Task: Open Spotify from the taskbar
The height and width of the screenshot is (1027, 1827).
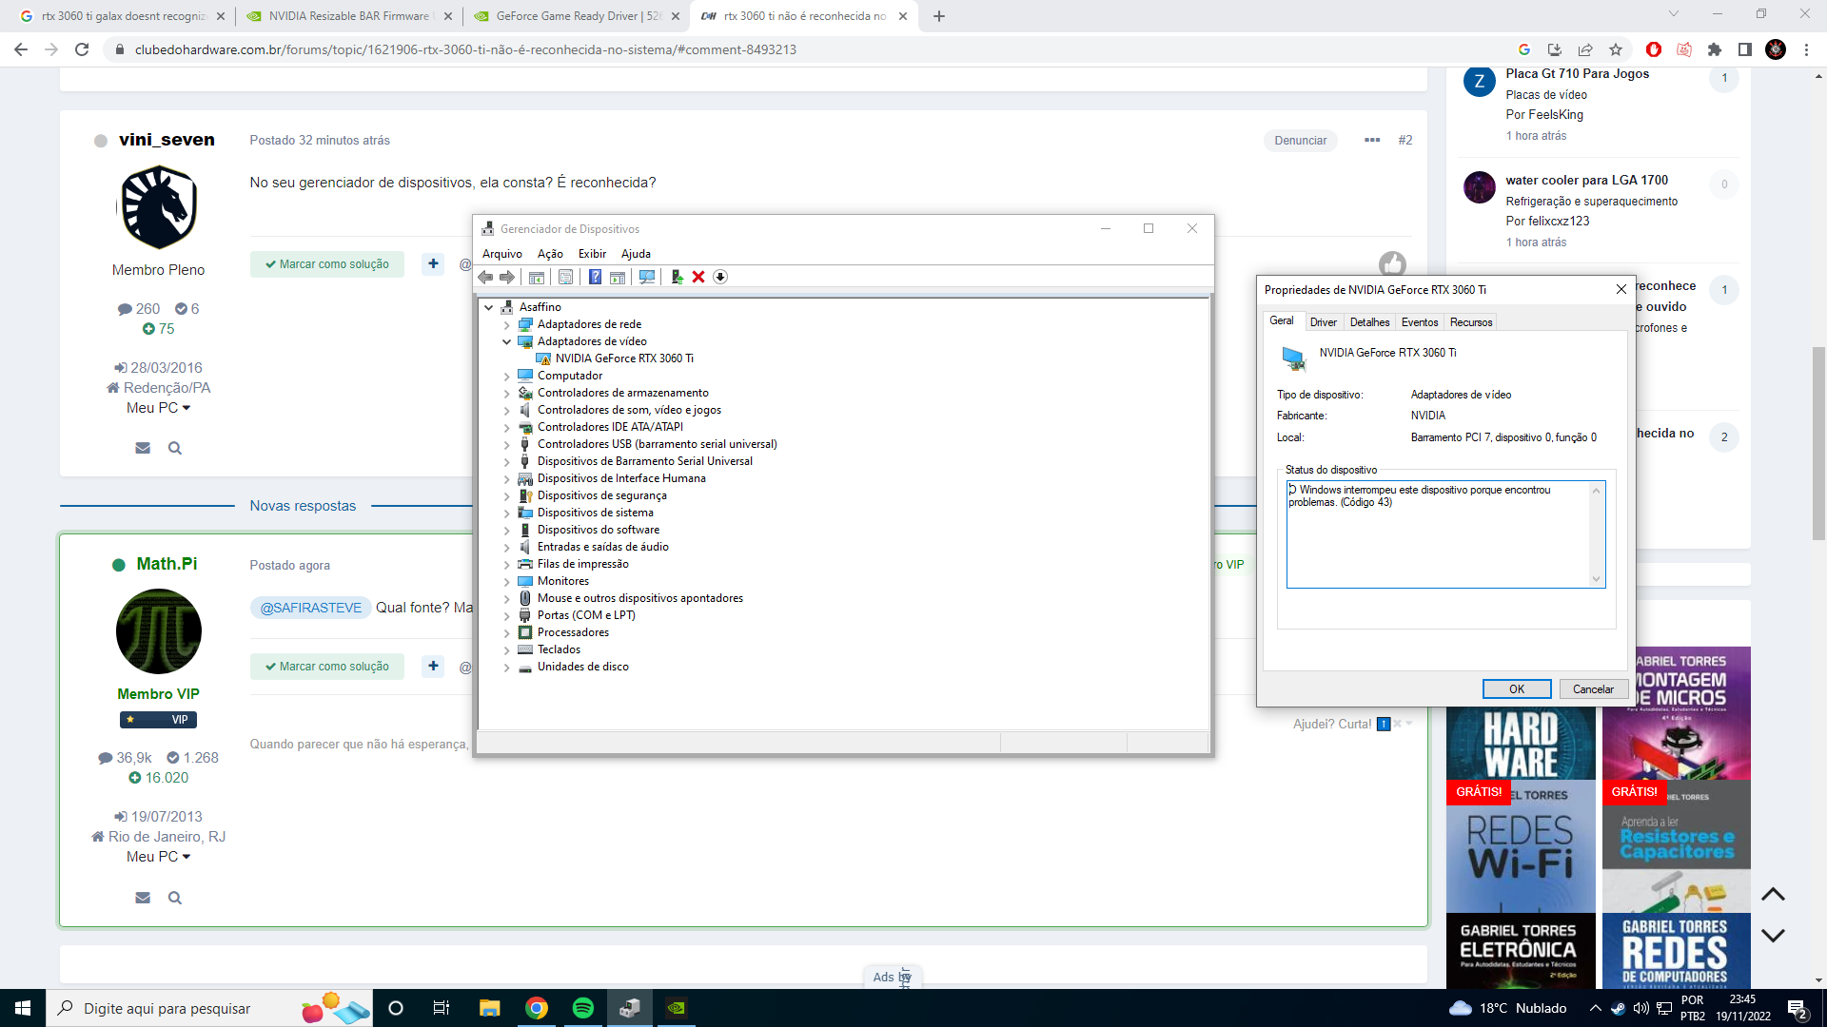Action: (x=583, y=1008)
